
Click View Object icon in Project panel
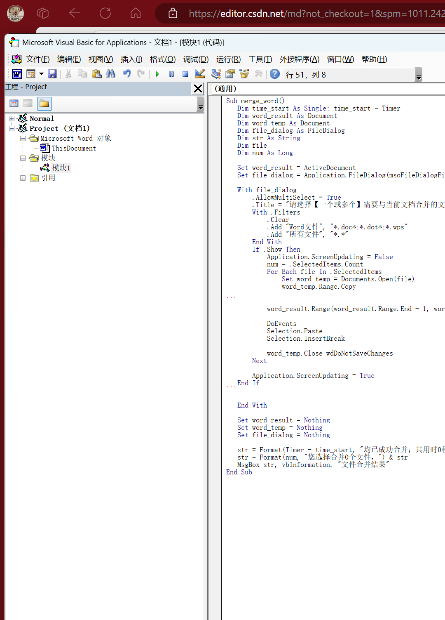point(28,104)
